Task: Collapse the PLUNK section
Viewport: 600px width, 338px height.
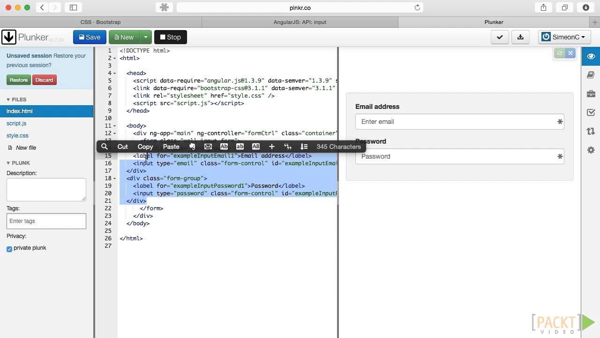Action: pyautogui.click(x=18, y=163)
